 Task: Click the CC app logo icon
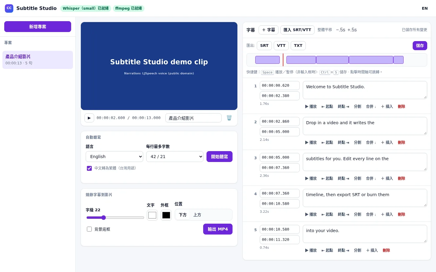click(x=9, y=8)
